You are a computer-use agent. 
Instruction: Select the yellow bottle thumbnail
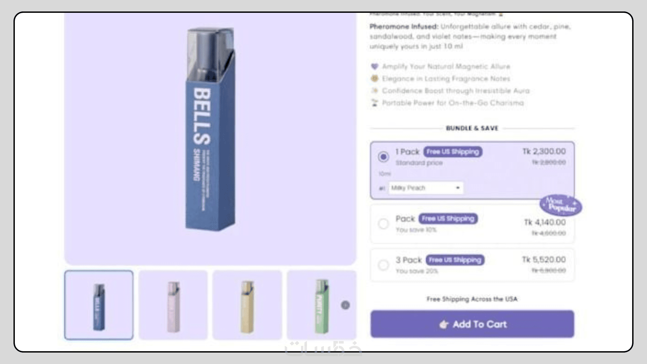[247, 305]
